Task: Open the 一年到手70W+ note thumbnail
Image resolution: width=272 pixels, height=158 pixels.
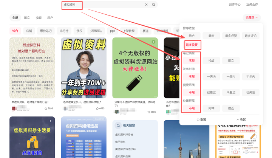Action: coord(83,68)
